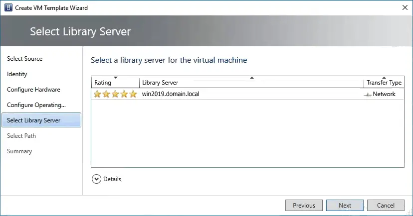Click the Details label text
Screen dimensions: 413x216
112,179
